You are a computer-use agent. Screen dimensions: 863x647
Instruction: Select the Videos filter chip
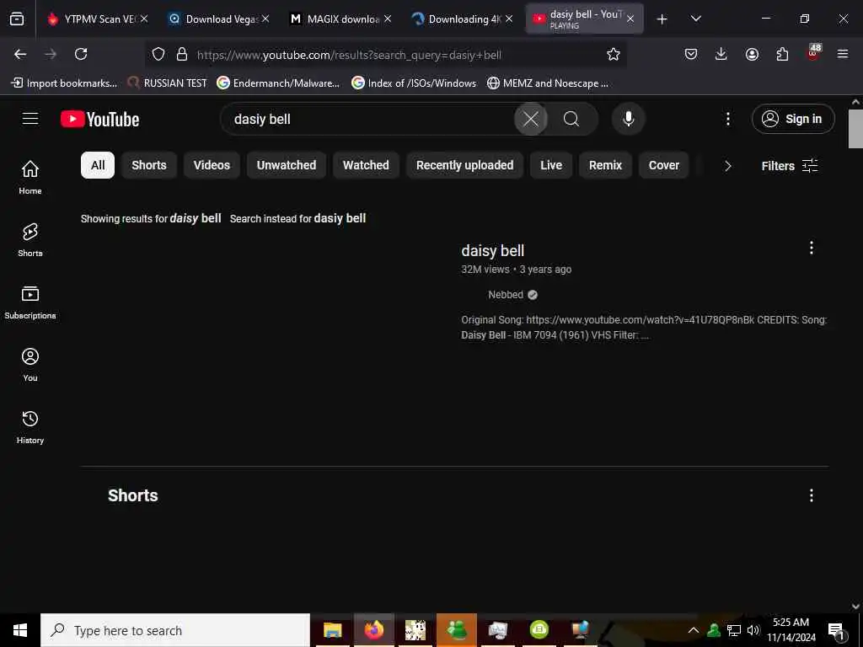(x=212, y=165)
